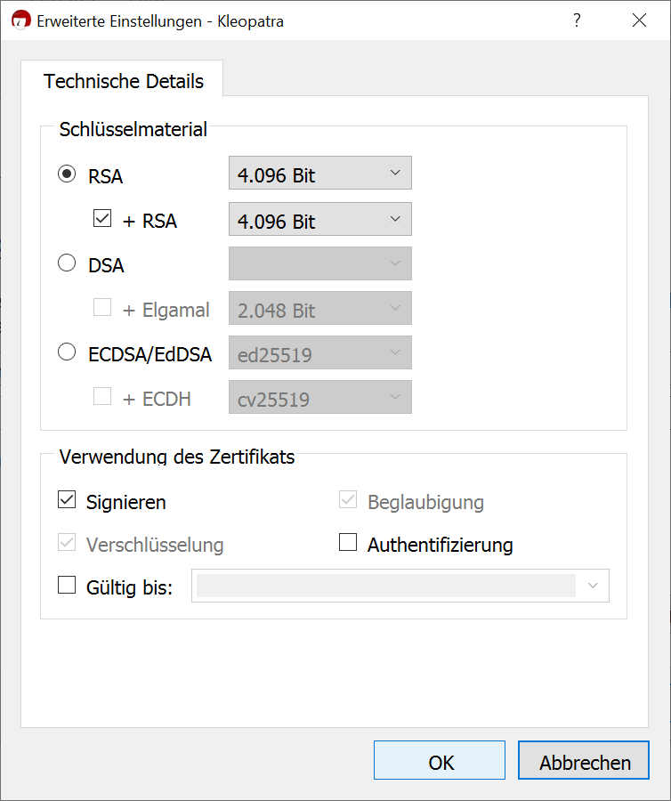Open the Elgamal 2.048 Bit dropdown
The image size is (671, 801).
(x=320, y=309)
